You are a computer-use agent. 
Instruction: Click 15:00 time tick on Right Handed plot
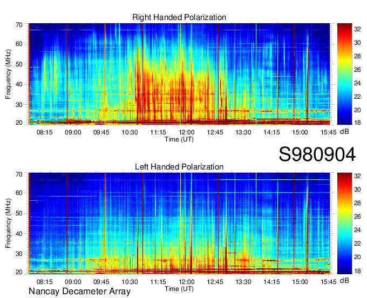(300, 132)
